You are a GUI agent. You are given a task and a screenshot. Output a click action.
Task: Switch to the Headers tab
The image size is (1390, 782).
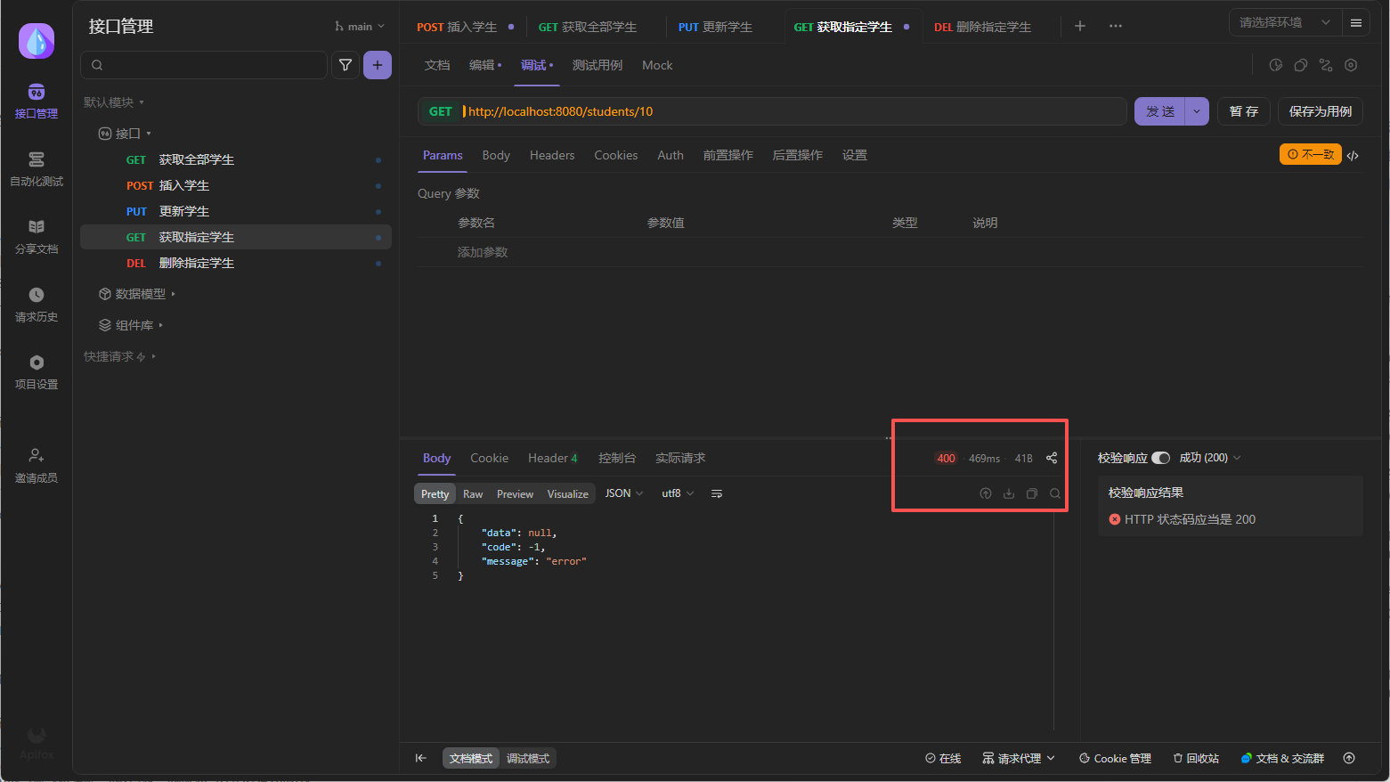[x=552, y=155]
